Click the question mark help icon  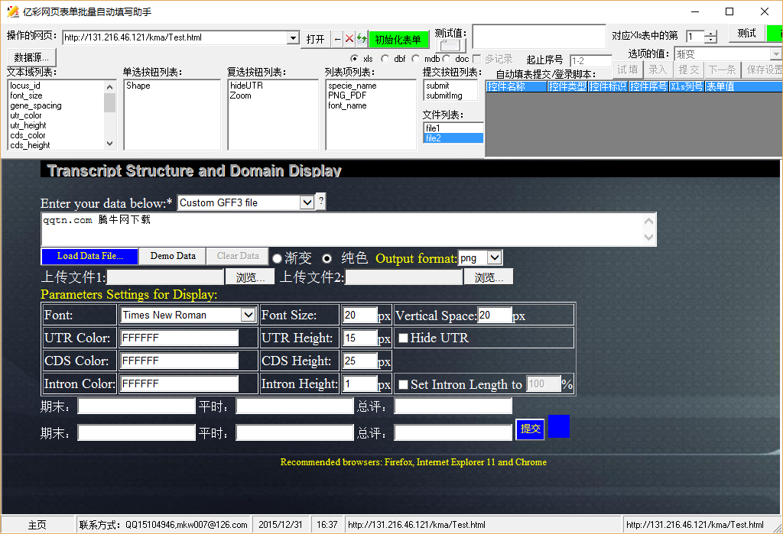coord(321,202)
